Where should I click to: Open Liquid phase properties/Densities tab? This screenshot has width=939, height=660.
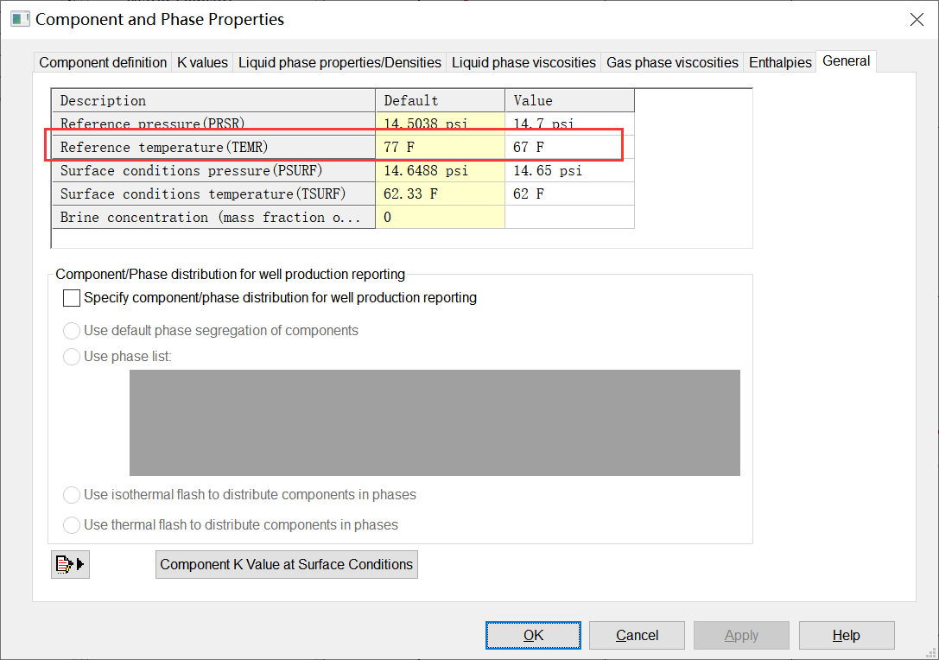pyautogui.click(x=339, y=62)
